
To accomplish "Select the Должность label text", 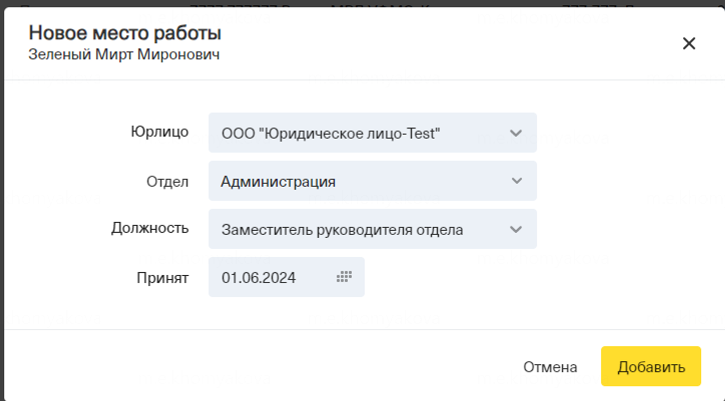I will [x=149, y=228].
